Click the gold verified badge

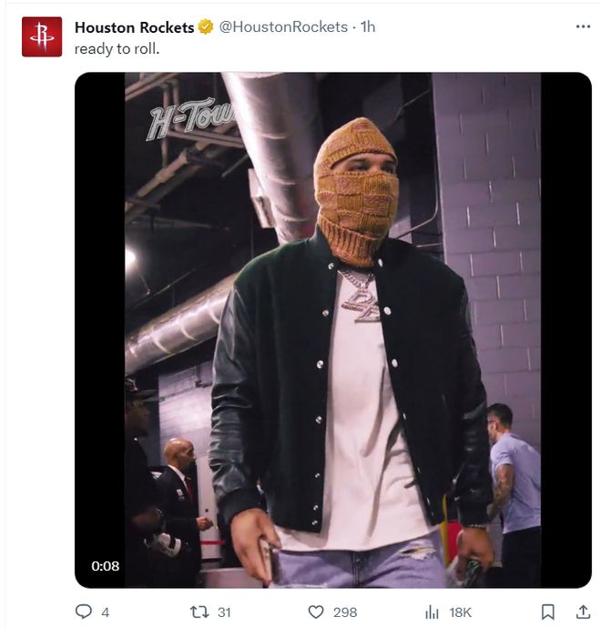[x=207, y=27]
